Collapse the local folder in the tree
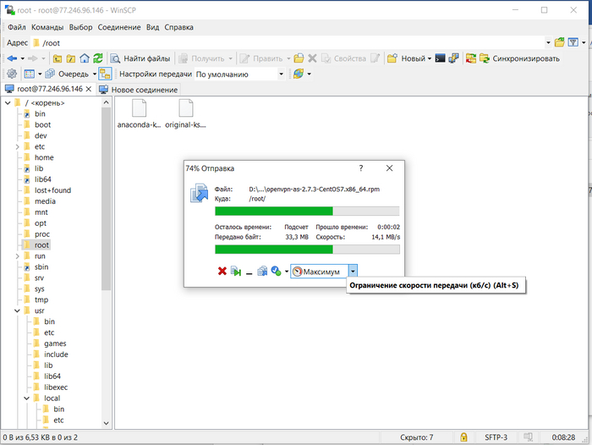Screen dimensions: 592x445 click(27, 398)
